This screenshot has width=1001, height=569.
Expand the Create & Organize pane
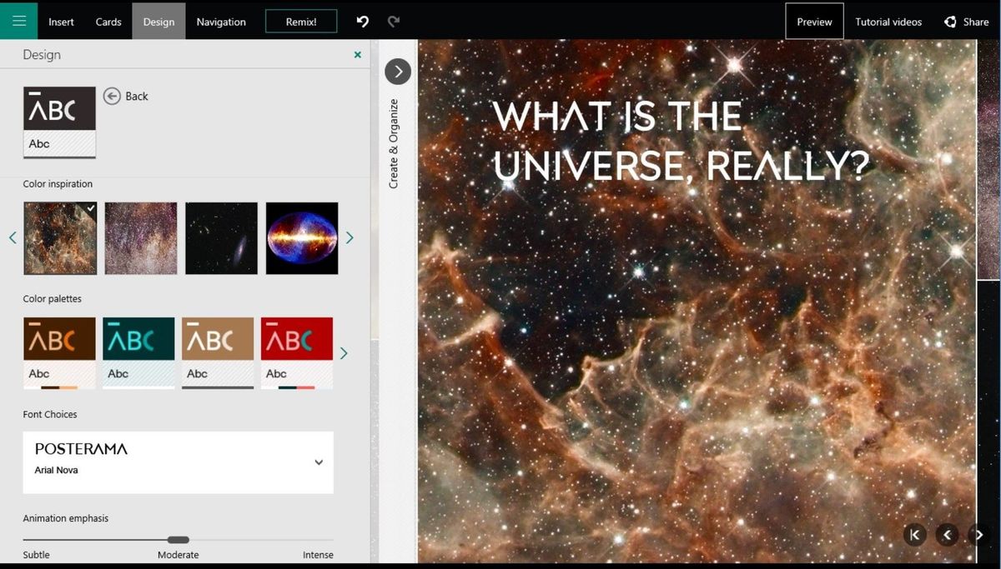tap(398, 72)
